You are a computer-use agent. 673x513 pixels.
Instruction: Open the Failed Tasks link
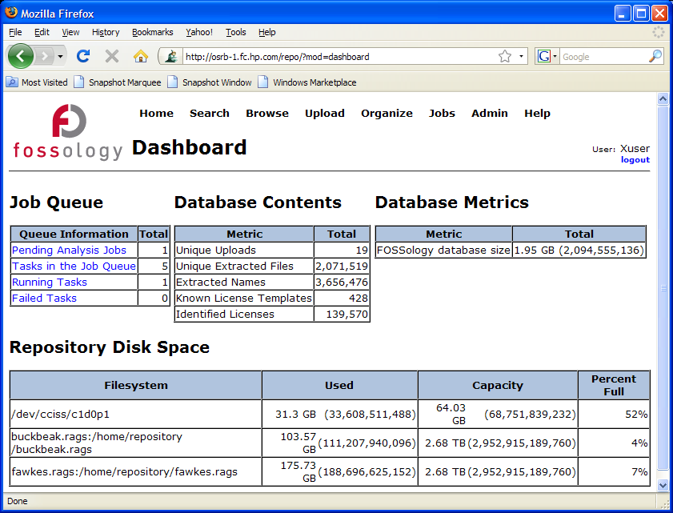point(44,299)
